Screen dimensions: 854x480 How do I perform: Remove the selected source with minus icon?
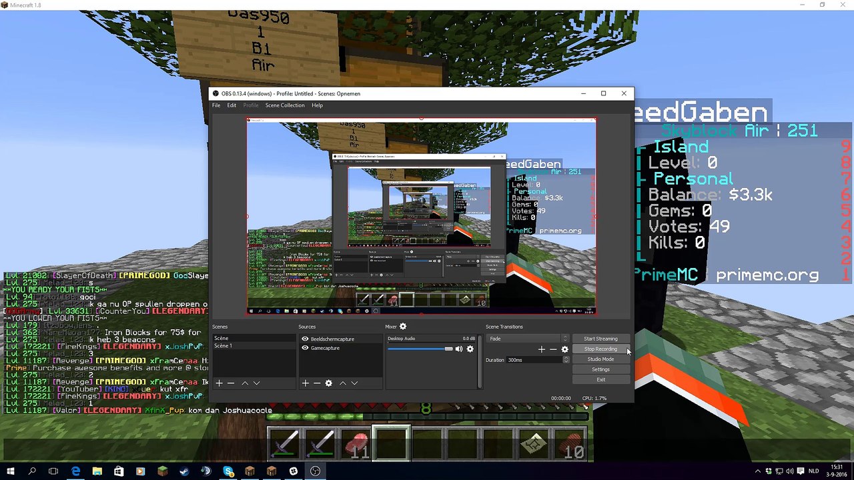(316, 383)
